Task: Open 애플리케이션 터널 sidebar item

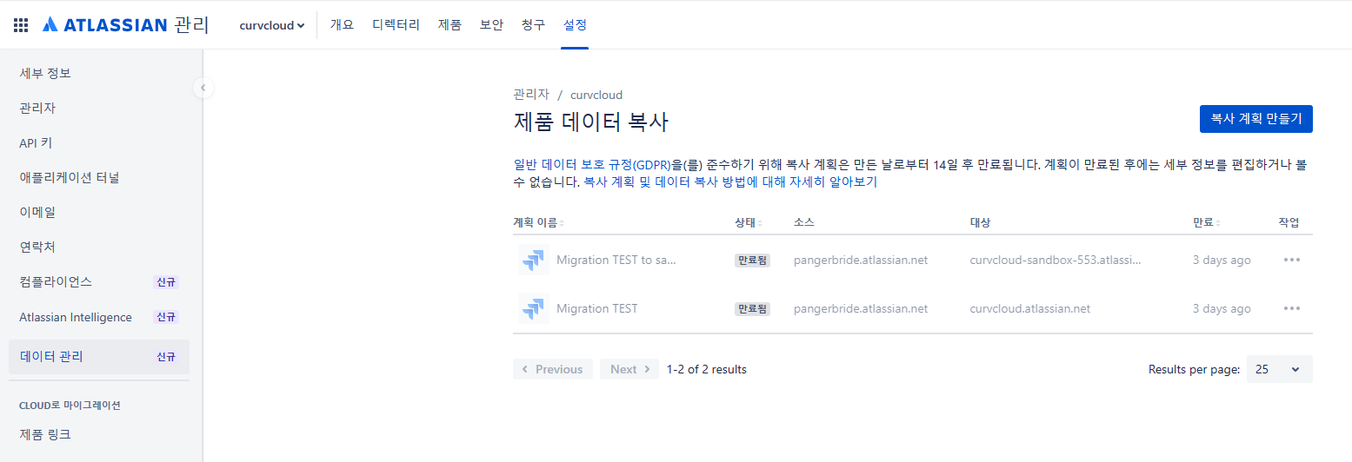Action: coord(99,177)
